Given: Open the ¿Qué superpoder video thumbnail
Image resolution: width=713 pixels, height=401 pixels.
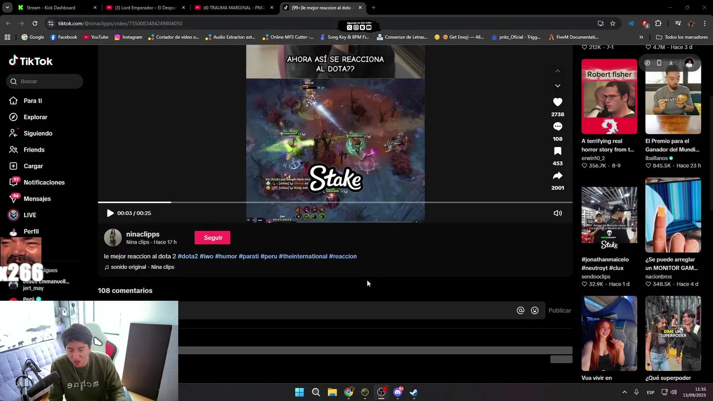Looking at the screenshot, I should pyautogui.click(x=673, y=333).
